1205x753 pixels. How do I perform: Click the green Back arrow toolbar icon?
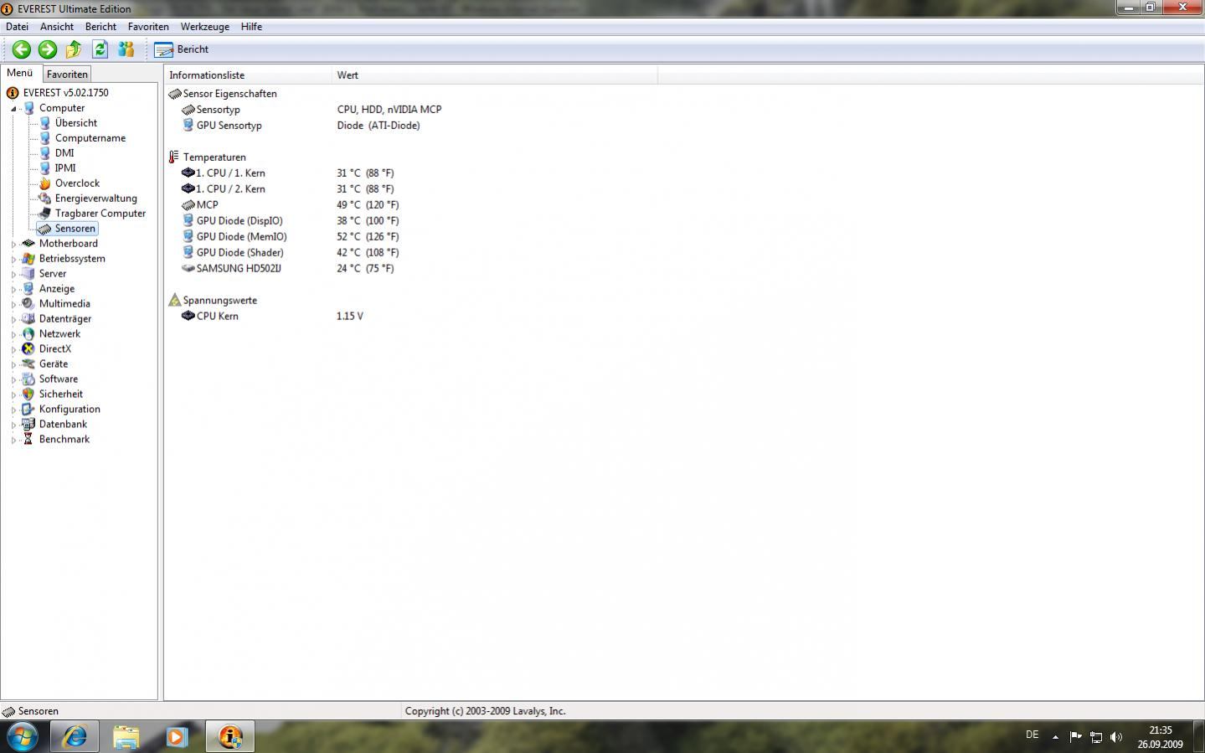coord(22,49)
